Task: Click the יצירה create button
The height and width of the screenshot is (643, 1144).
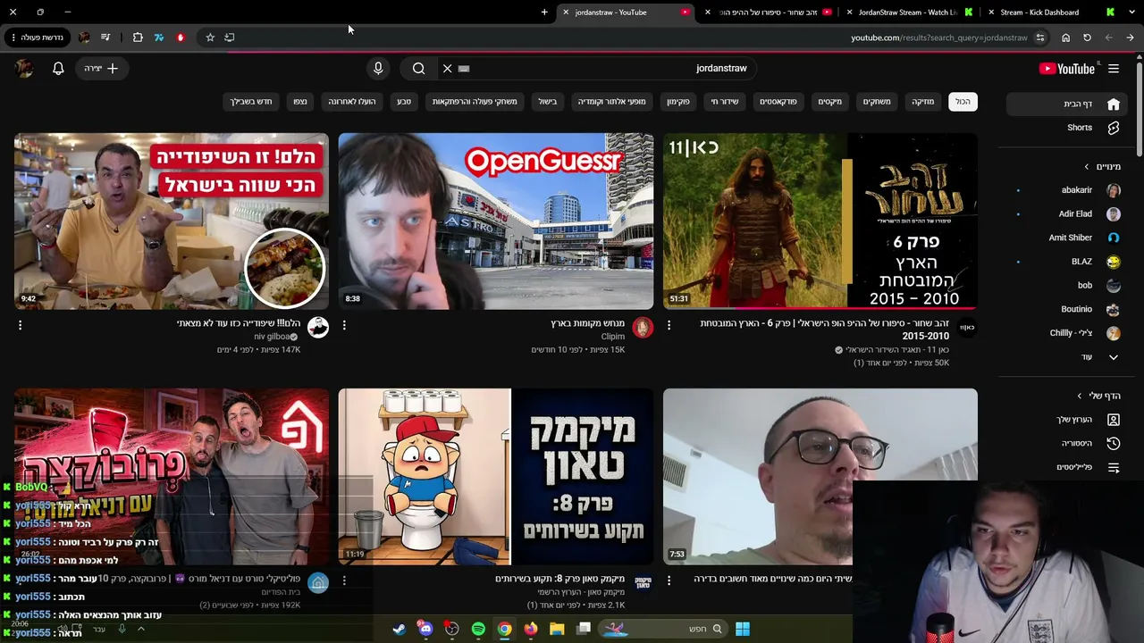Action: (100, 68)
